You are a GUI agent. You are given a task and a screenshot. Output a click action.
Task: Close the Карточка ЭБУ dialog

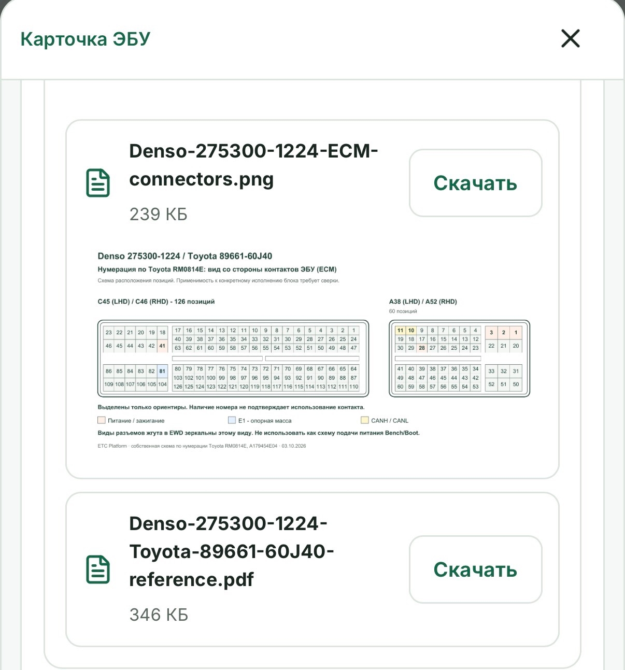(x=570, y=38)
